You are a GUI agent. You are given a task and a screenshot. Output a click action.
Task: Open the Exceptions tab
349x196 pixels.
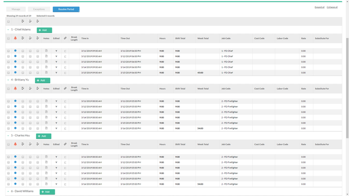click(39, 9)
